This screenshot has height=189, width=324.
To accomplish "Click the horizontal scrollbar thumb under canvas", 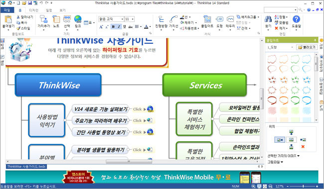I will click(x=129, y=161).
